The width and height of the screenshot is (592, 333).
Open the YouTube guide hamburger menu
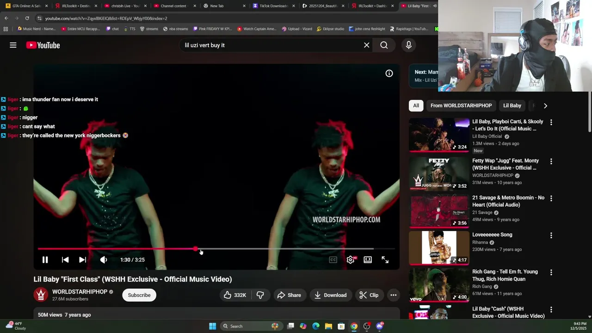pos(13,45)
